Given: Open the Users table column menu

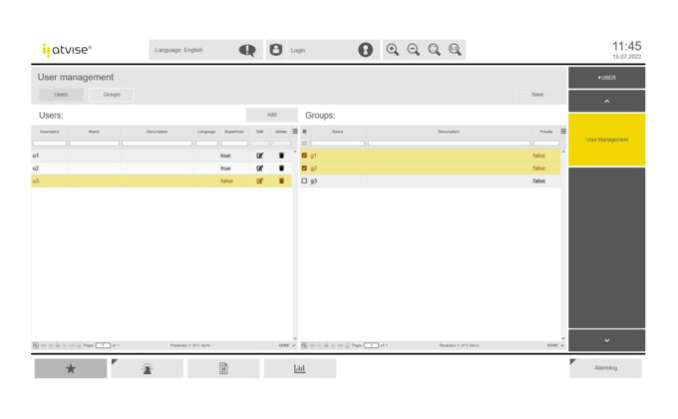Looking at the screenshot, I should [294, 132].
